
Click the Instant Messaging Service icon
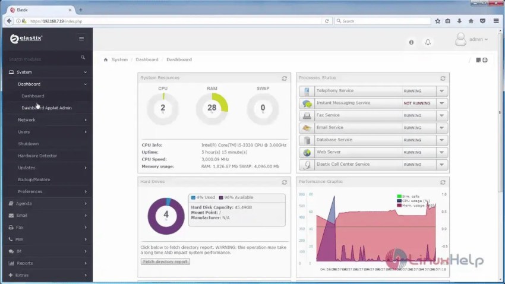click(307, 103)
